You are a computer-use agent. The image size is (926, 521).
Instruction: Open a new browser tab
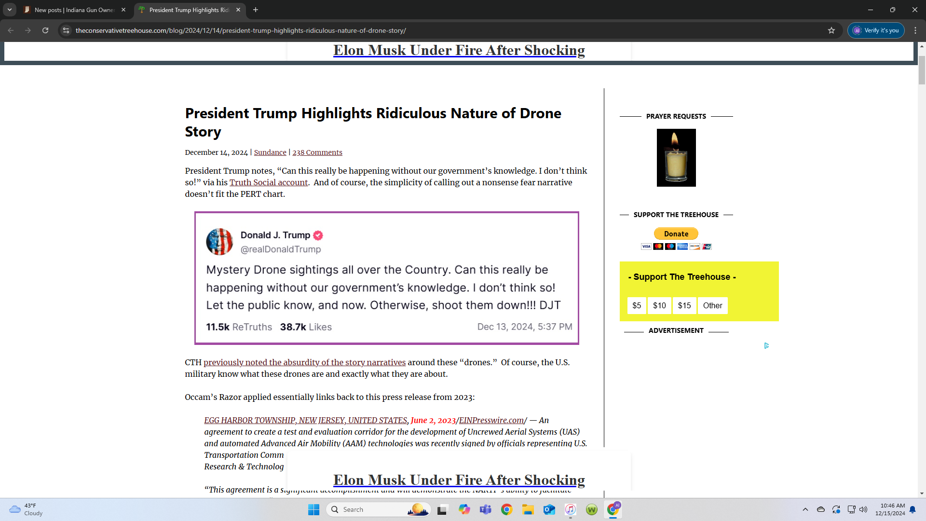click(x=256, y=10)
